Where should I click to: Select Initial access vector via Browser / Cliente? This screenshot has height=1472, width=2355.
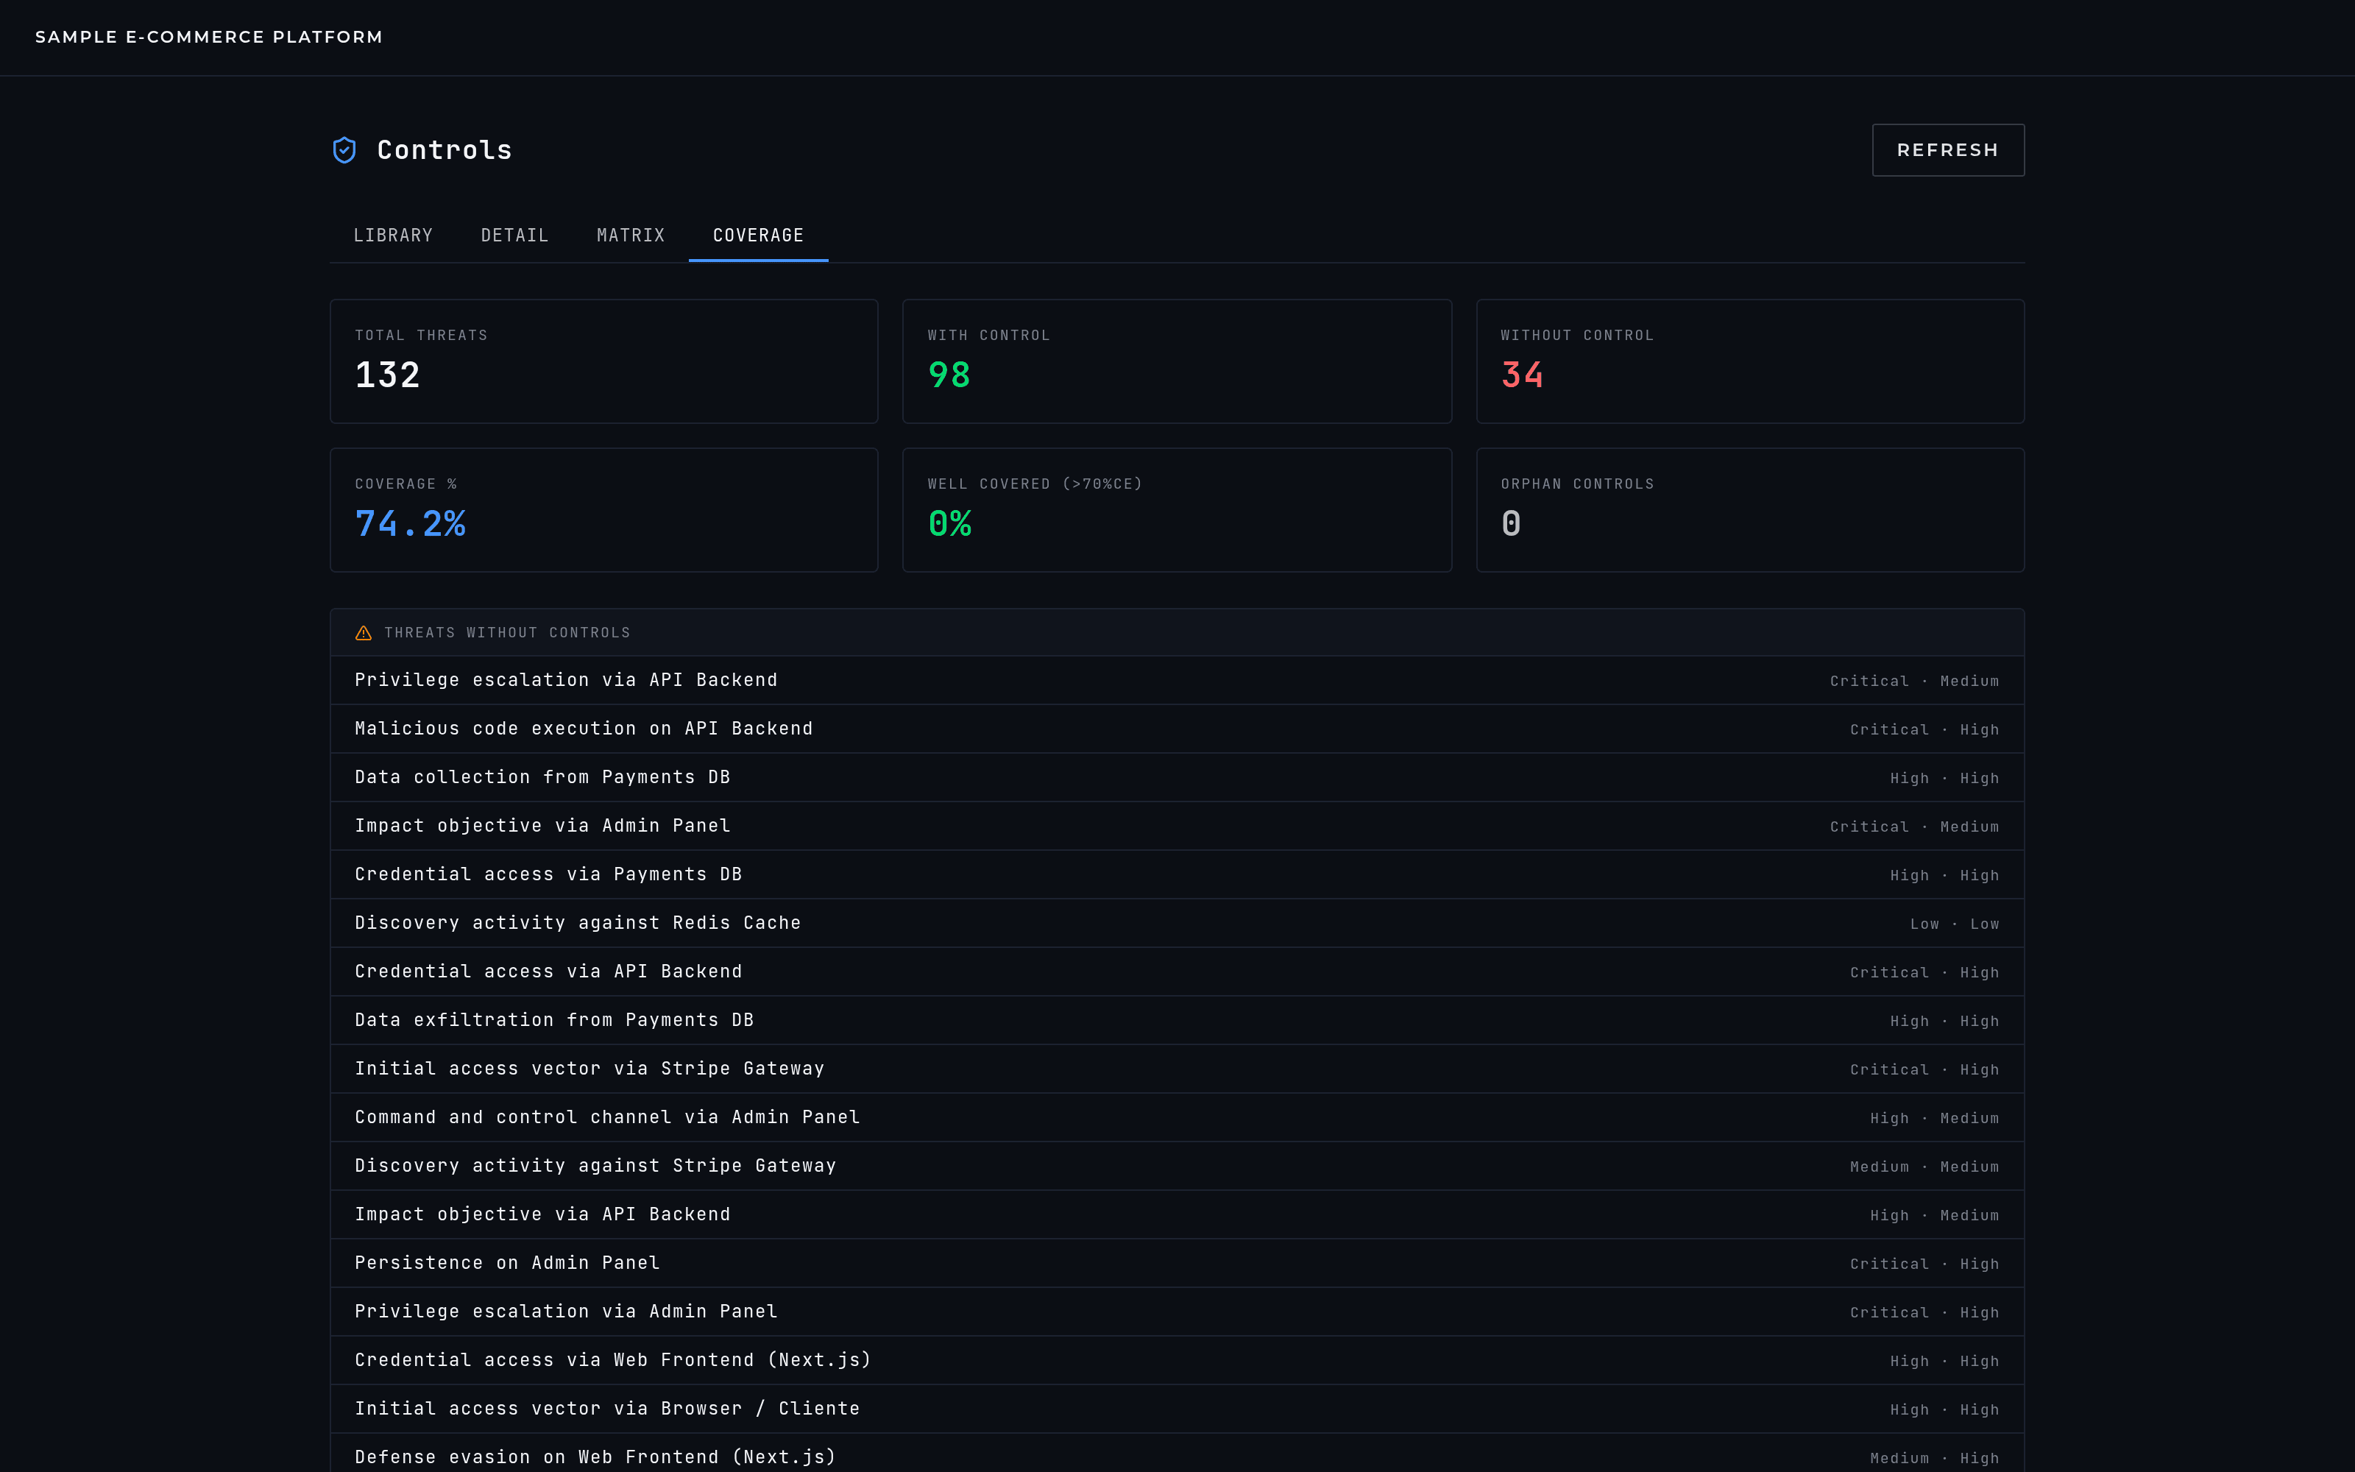click(x=1177, y=1409)
